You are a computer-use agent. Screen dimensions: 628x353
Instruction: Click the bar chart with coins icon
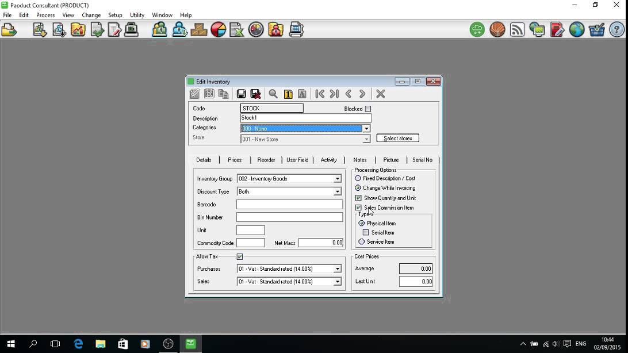(78, 30)
